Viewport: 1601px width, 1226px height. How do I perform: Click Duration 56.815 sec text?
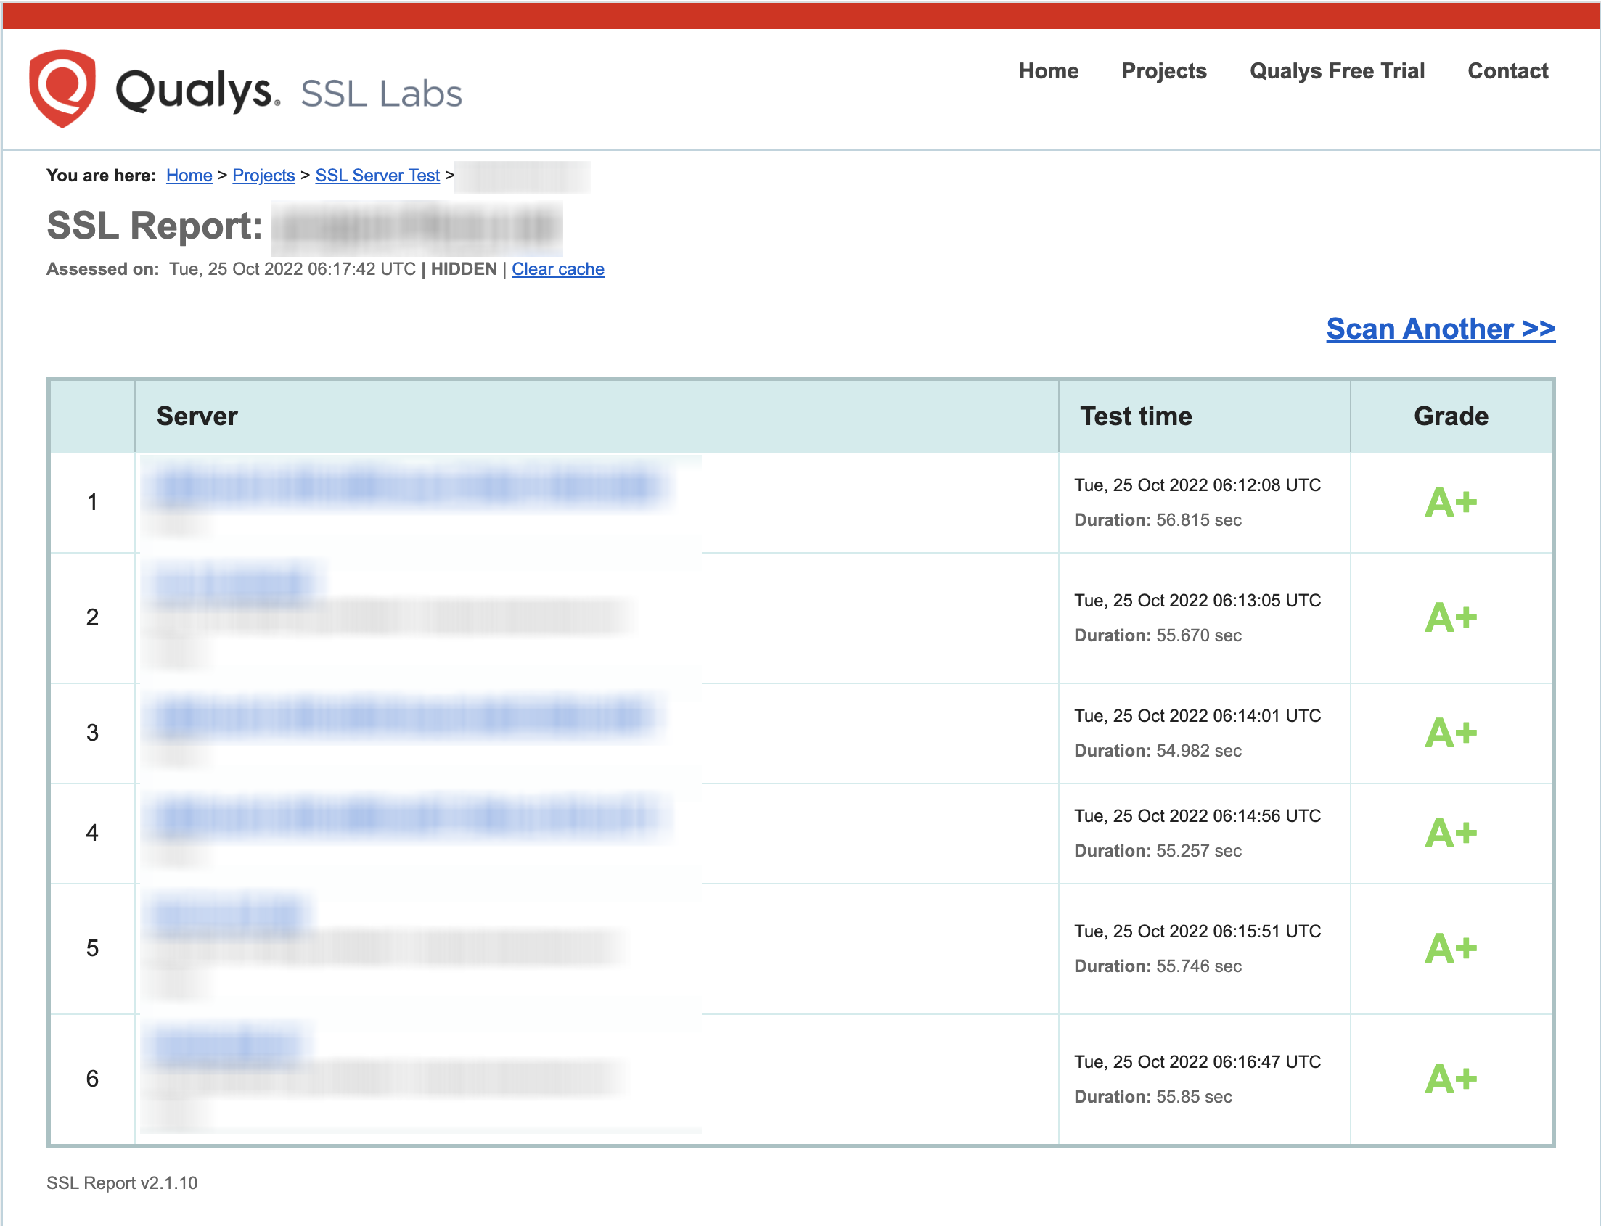(1158, 520)
